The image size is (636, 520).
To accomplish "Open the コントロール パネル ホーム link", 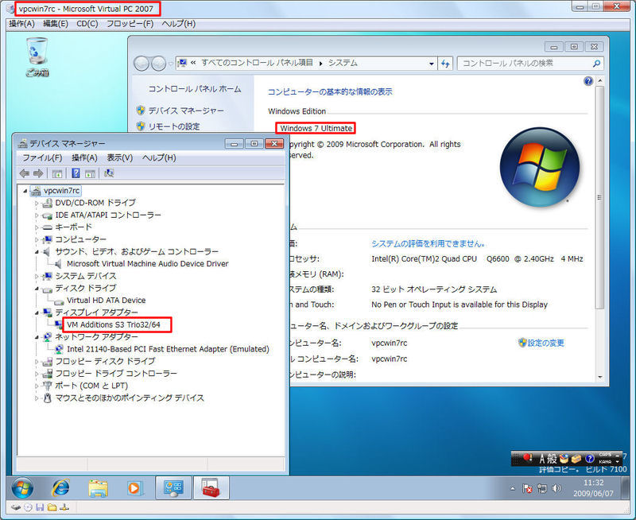I will point(195,89).
